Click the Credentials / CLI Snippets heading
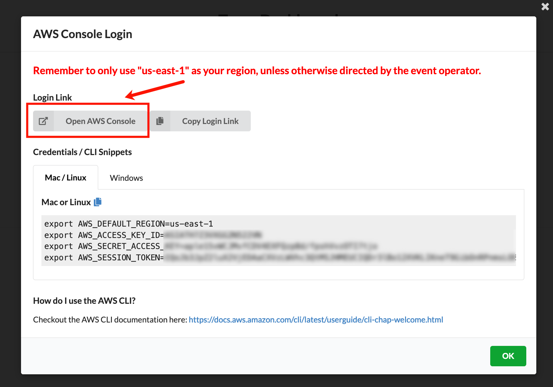 82,152
